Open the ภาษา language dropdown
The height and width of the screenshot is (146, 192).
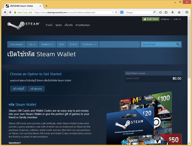coord(177,19)
